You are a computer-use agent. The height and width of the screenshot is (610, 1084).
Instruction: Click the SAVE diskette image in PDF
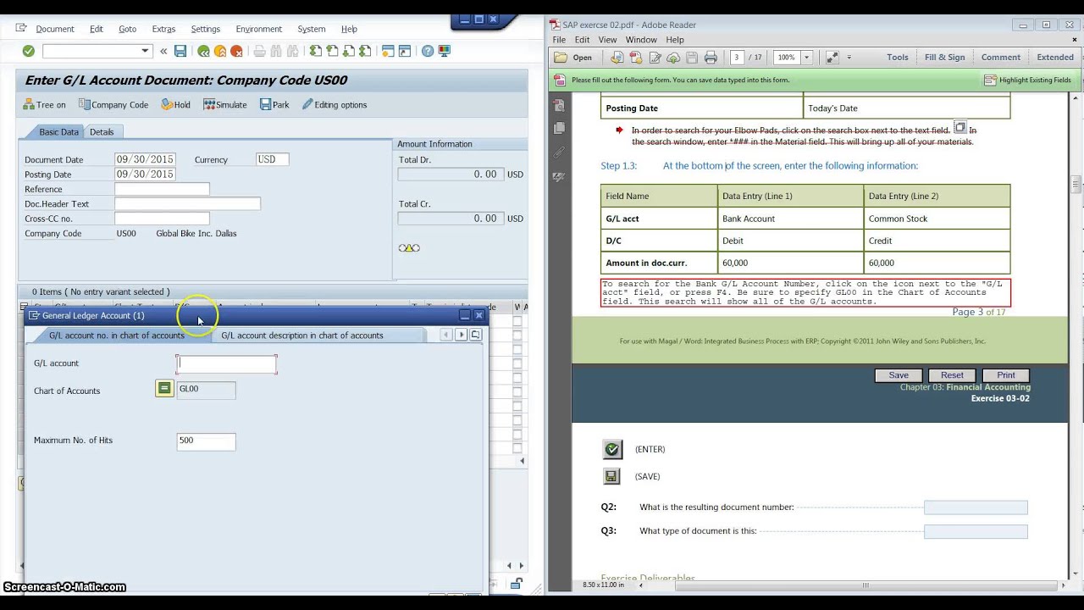pyautogui.click(x=611, y=476)
